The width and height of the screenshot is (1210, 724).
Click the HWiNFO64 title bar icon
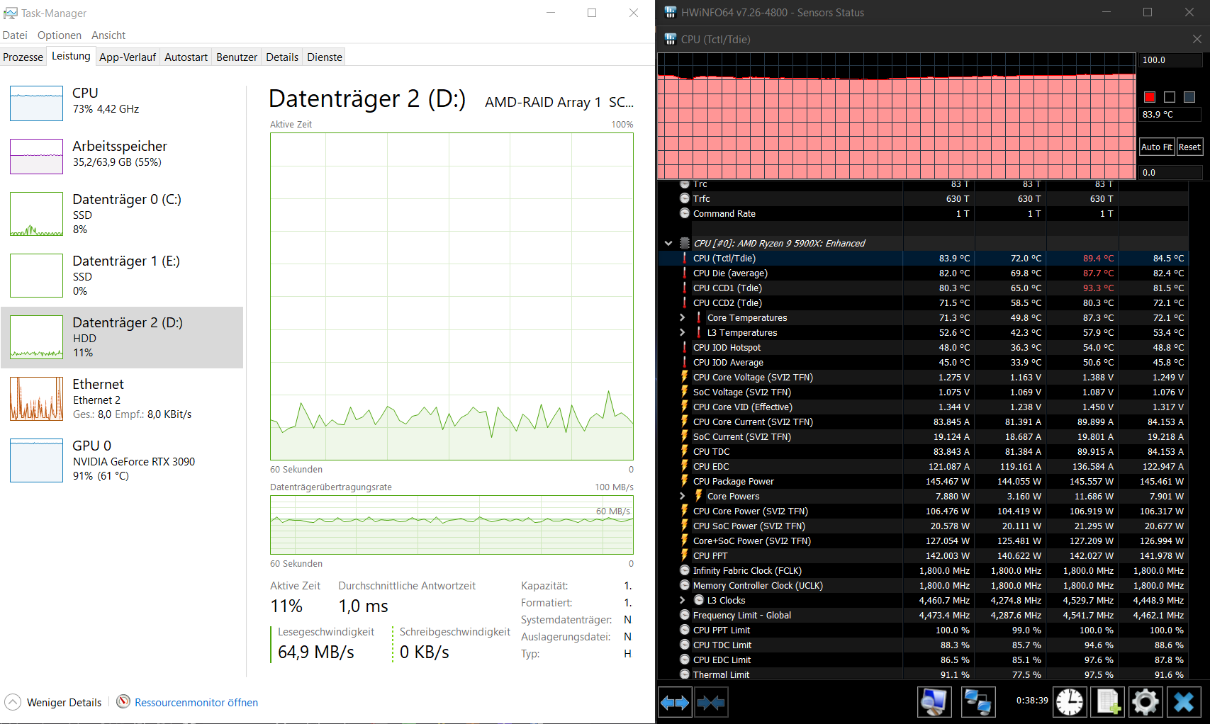pyautogui.click(x=670, y=12)
